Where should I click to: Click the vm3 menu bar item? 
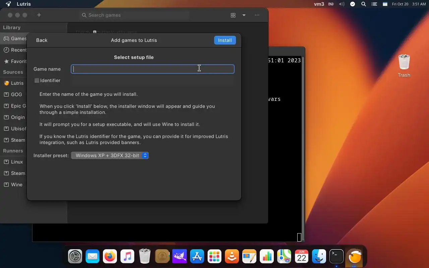click(x=319, y=4)
